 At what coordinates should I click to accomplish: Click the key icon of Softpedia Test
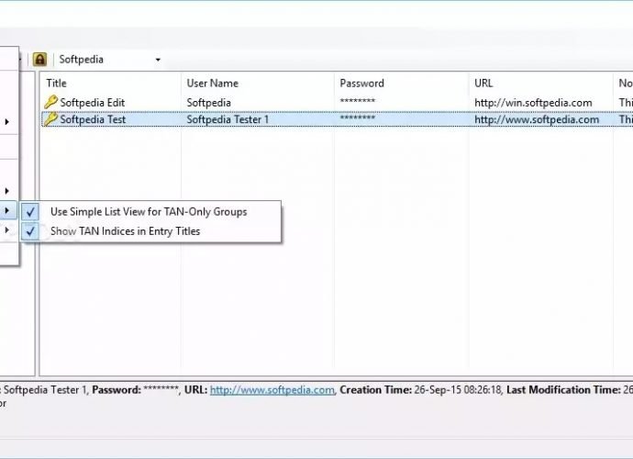point(50,119)
